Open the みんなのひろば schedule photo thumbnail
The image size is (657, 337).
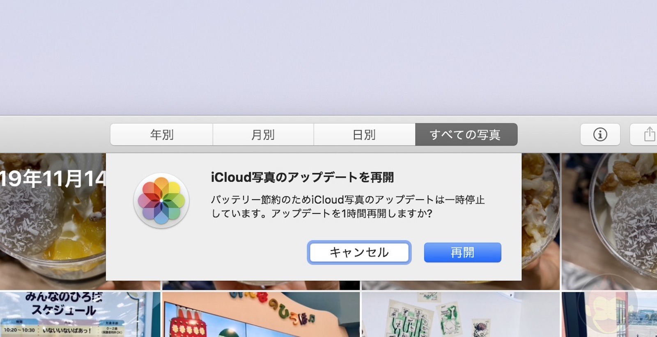coord(80,314)
